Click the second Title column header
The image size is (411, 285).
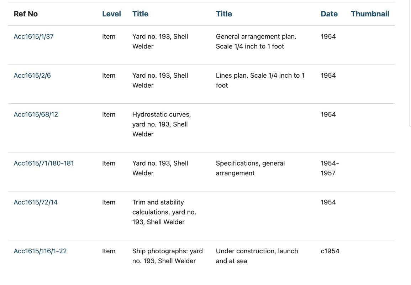224,14
